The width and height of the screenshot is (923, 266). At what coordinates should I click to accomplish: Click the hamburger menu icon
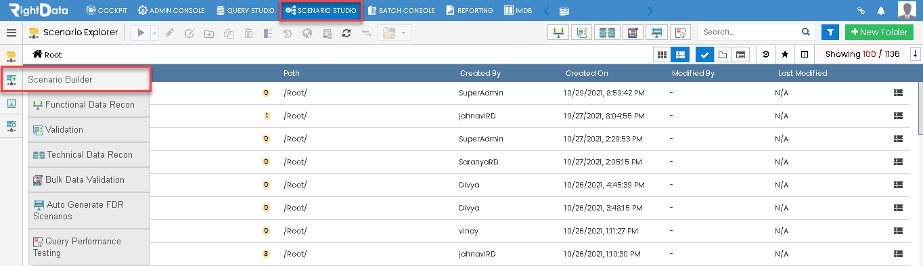(x=11, y=32)
